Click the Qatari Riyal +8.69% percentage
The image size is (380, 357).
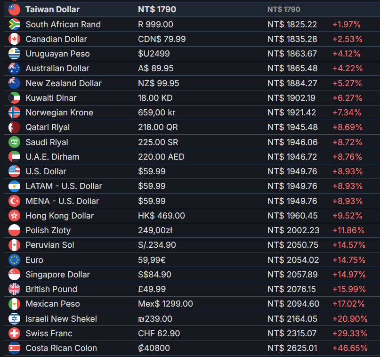[x=348, y=127]
